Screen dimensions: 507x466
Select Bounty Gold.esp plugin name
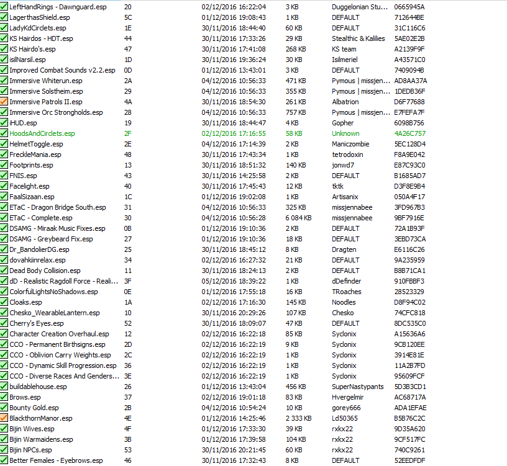34,408
